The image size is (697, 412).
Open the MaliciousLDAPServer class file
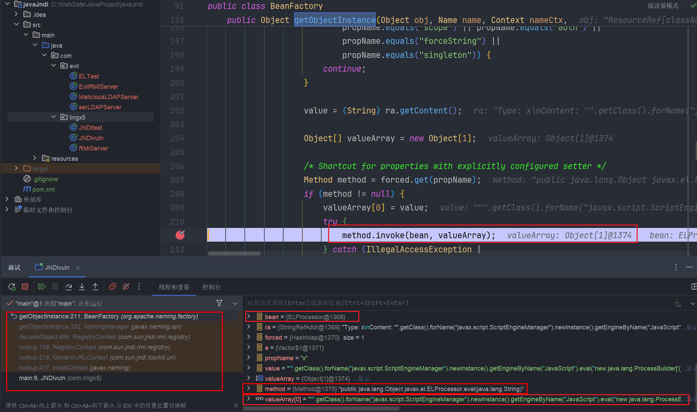click(x=108, y=97)
